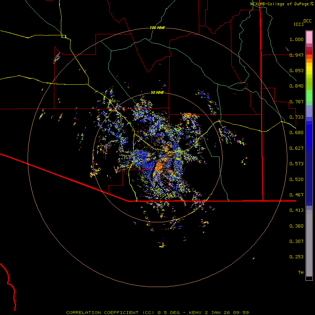Click the 0.893 legend value
This screenshot has height=315, width=315.
296,70
